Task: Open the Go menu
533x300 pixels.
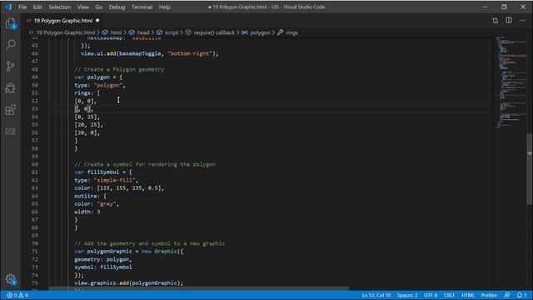Action: click(98, 7)
